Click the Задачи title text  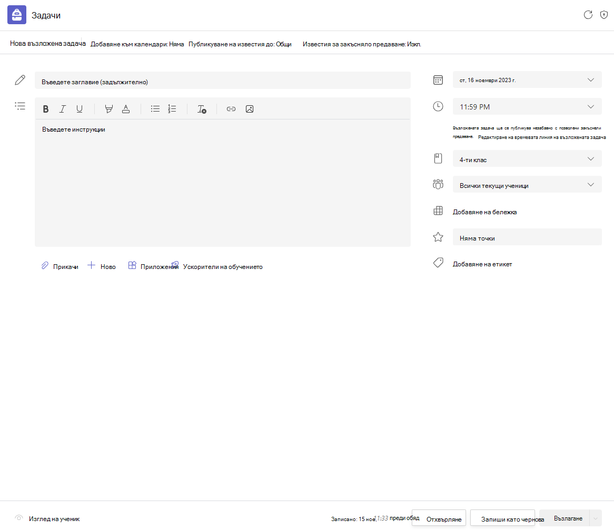pos(46,15)
